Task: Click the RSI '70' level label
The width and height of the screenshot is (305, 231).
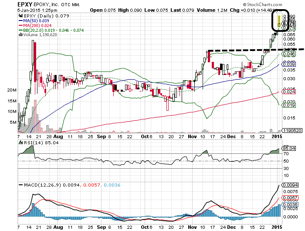Action: click(286, 154)
